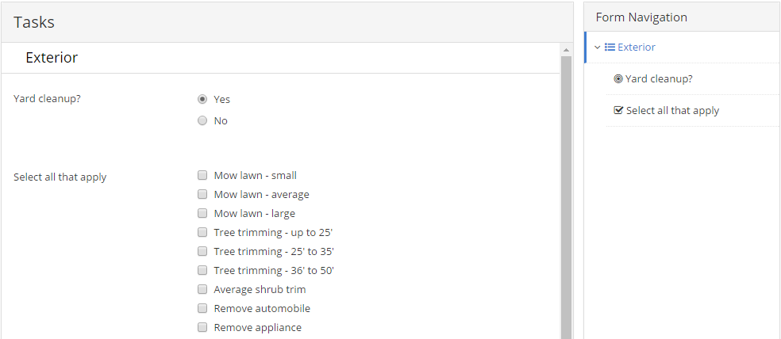Click the scrollbar up arrow
This screenshot has height=339, width=781.
566,50
